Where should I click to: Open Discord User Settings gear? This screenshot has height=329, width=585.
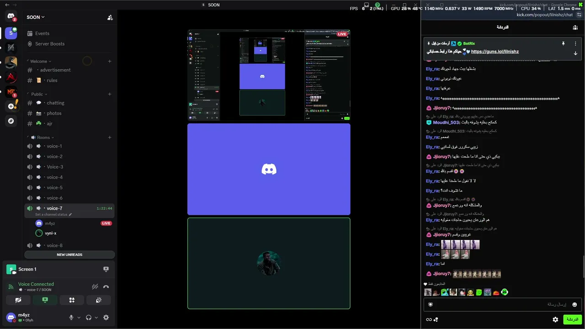click(x=106, y=318)
